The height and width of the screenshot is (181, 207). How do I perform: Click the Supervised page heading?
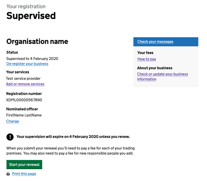point(31,16)
